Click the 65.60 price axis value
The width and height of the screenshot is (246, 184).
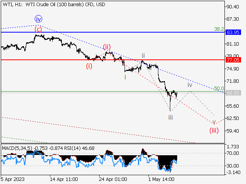click(233, 106)
